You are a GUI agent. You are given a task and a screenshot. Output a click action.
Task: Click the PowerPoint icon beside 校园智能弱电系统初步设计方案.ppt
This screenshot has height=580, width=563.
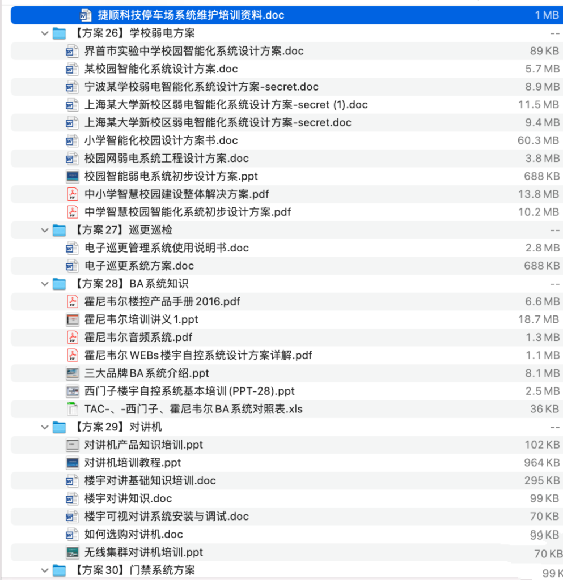click(x=72, y=176)
